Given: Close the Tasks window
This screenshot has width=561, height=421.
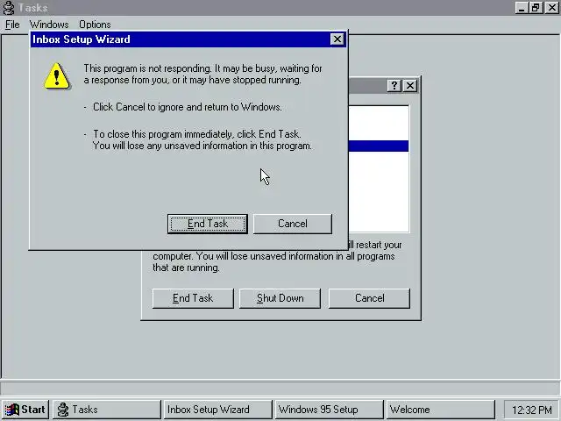Looking at the screenshot, I should coord(551,8).
